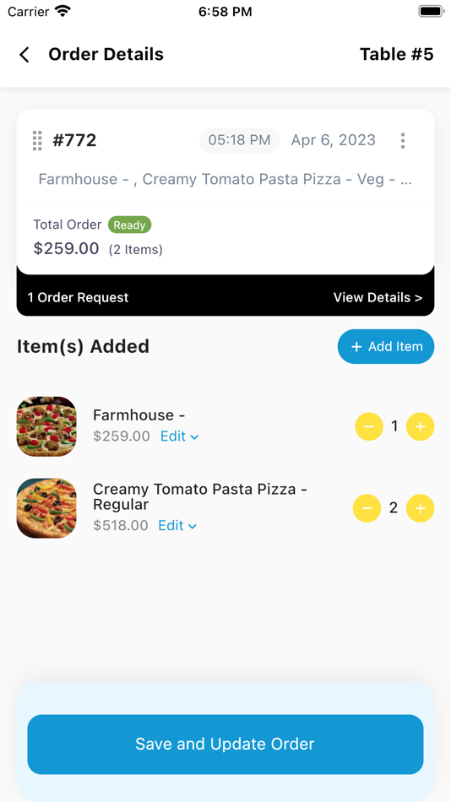Reduce Creamy Tomato Pasta Pizza quantity
The image size is (451, 802).
click(367, 508)
